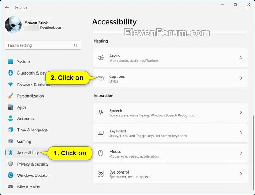
Task: Click the Find a setting search box
Action: [43, 45]
